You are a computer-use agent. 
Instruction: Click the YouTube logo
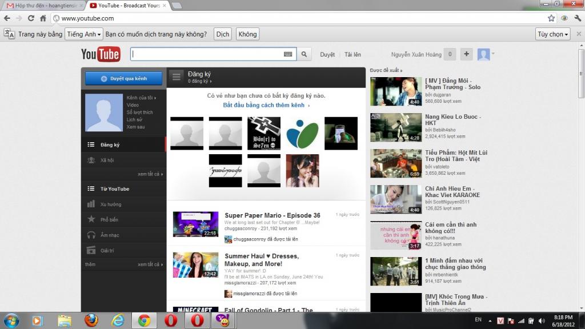click(x=101, y=54)
